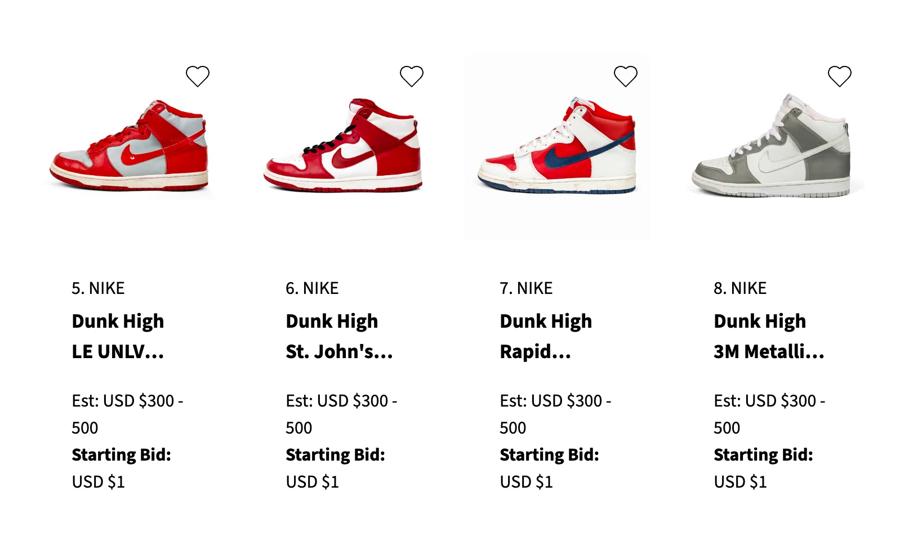Image resolution: width=900 pixels, height=540 pixels.
Task: View the grey 3M Metallic sneaker photo
Action: pyautogui.click(x=772, y=146)
